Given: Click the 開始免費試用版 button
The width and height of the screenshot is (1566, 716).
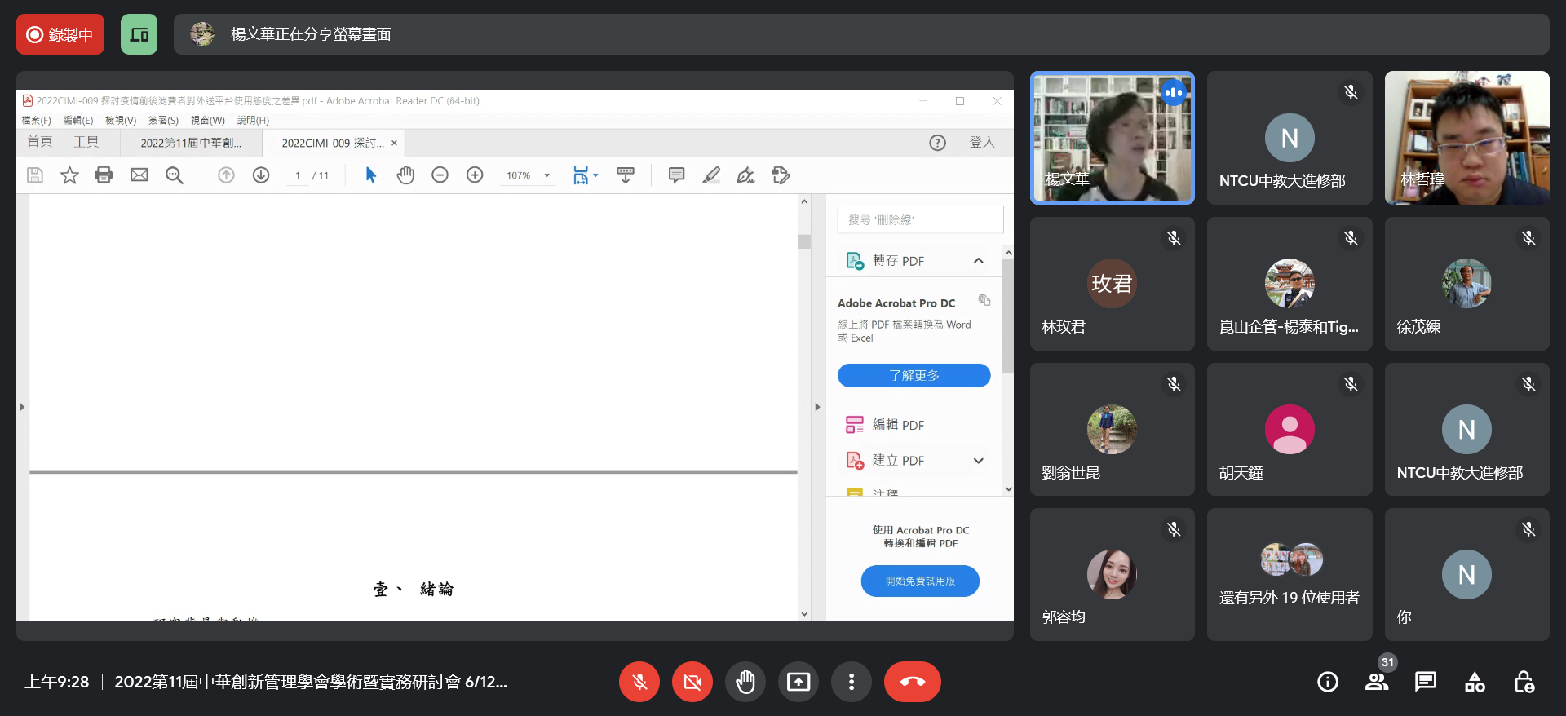Looking at the screenshot, I should (x=920, y=581).
